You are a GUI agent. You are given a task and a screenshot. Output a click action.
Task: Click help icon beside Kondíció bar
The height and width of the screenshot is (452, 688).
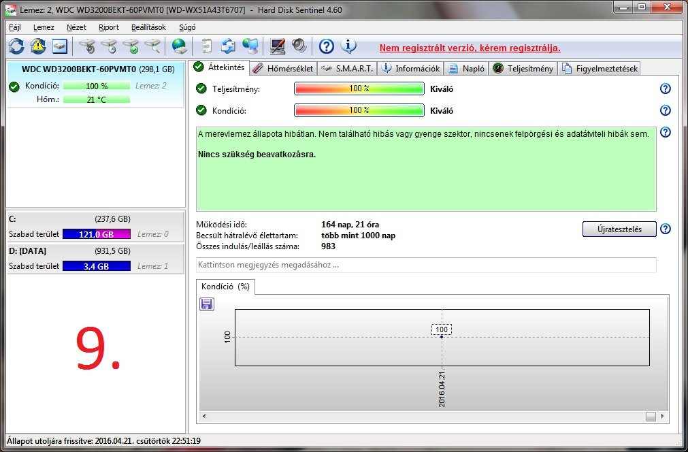point(666,110)
